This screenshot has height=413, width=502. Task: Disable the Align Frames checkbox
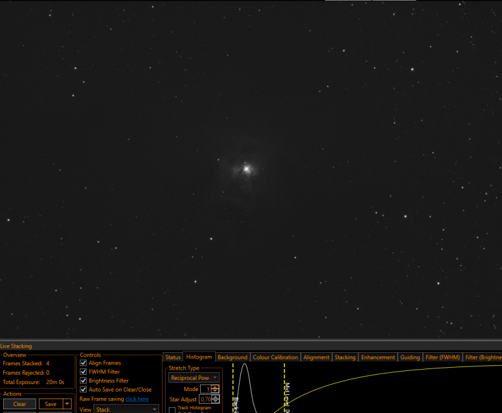[83, 363]
